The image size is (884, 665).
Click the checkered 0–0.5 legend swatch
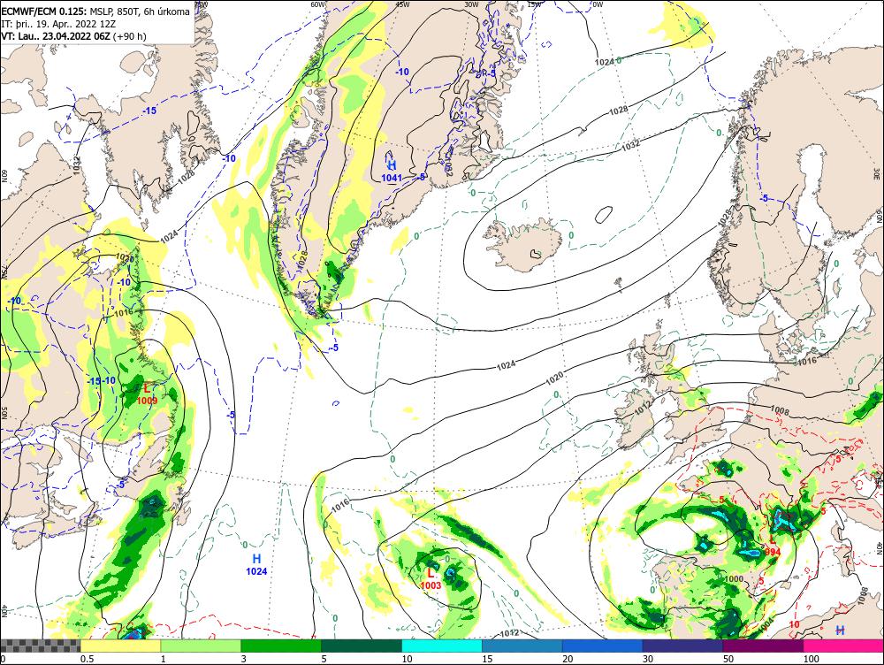[x=40, y=646]
